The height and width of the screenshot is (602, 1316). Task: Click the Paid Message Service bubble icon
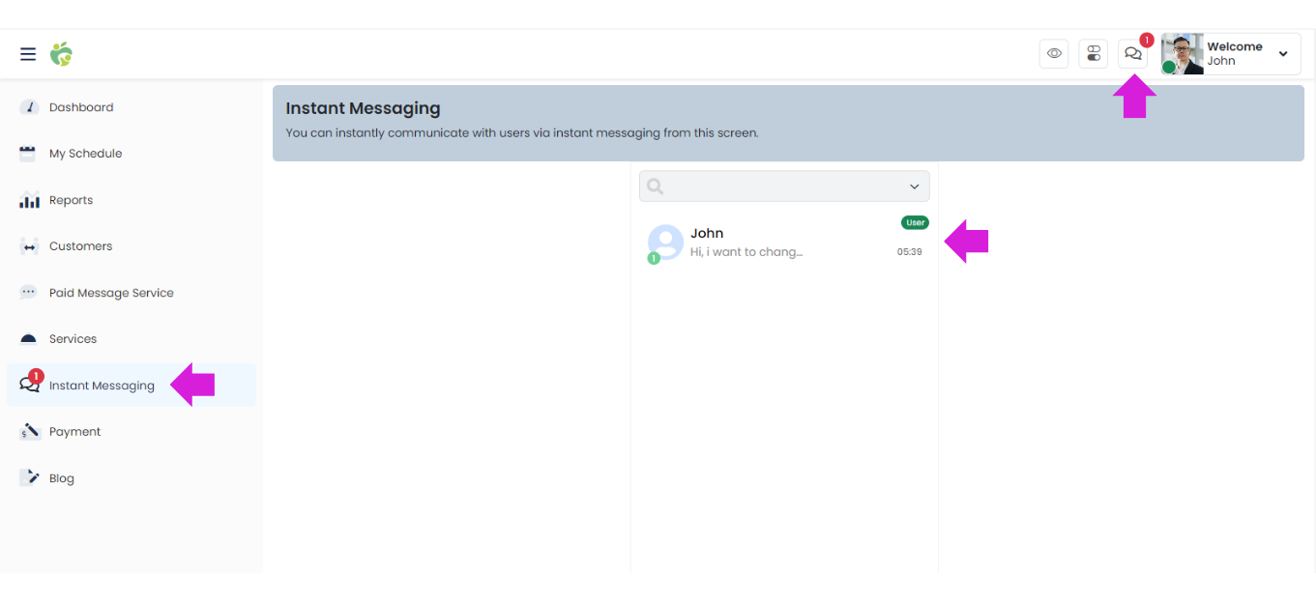(x=29, y=292)
